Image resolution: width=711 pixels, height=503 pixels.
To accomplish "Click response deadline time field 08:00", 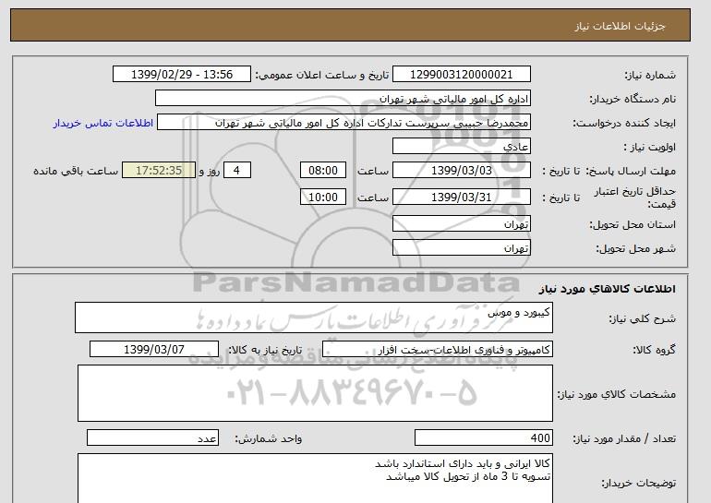I will pos(323,171).
